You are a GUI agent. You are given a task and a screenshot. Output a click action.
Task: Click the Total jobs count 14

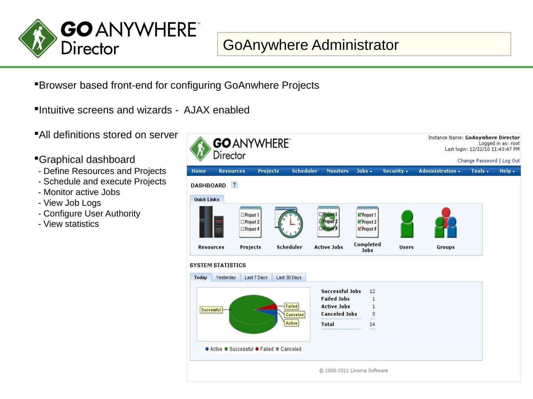pyautogui.click(x=372, y=324)
